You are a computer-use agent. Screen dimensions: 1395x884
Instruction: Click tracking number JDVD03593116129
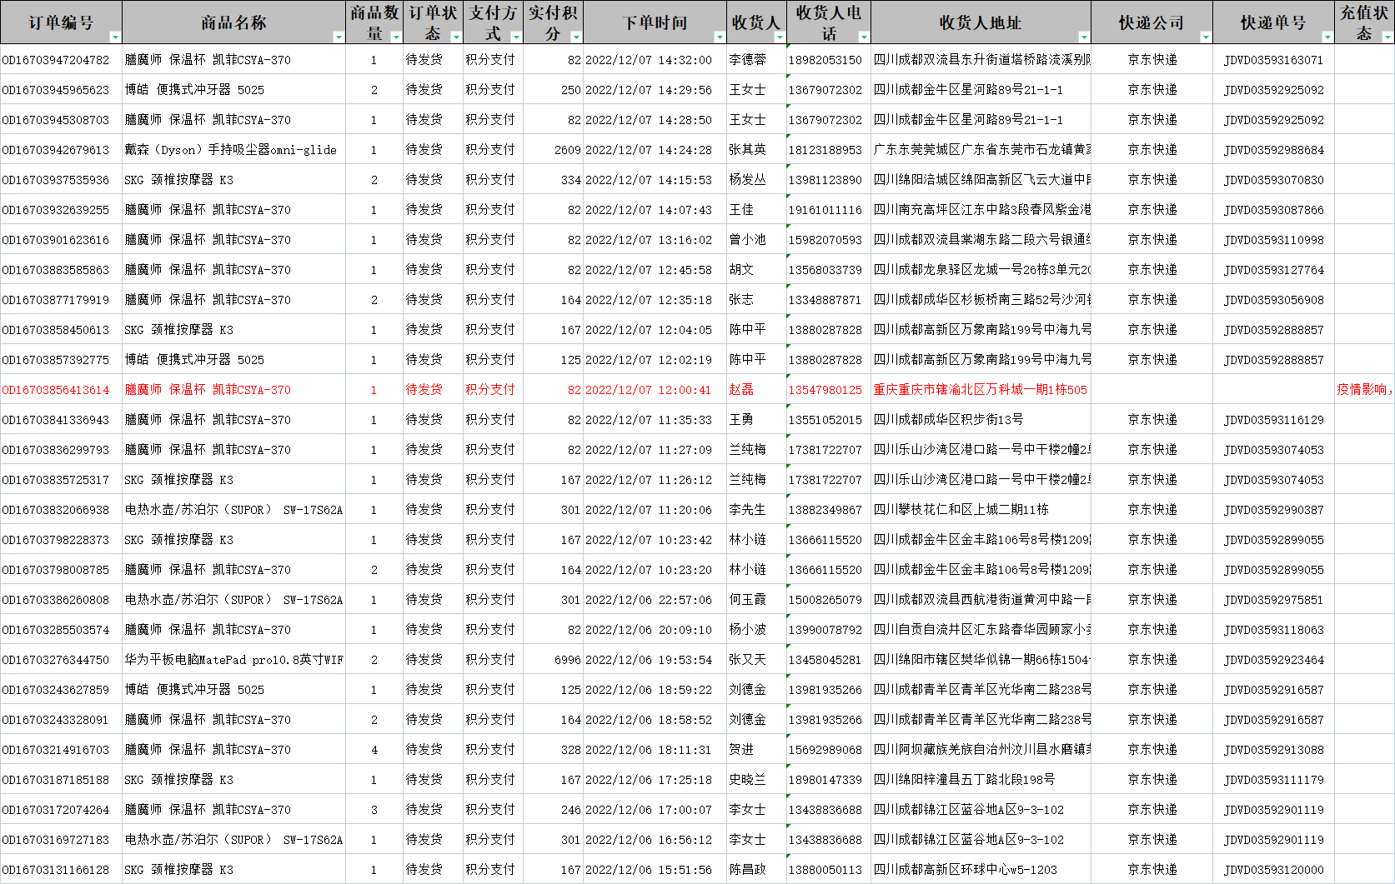(1273, 420)
